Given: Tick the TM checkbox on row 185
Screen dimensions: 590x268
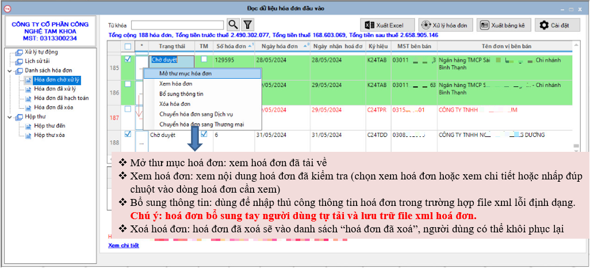Looking at the screenshot, I should pyautogui.click(x=204, y=59).
